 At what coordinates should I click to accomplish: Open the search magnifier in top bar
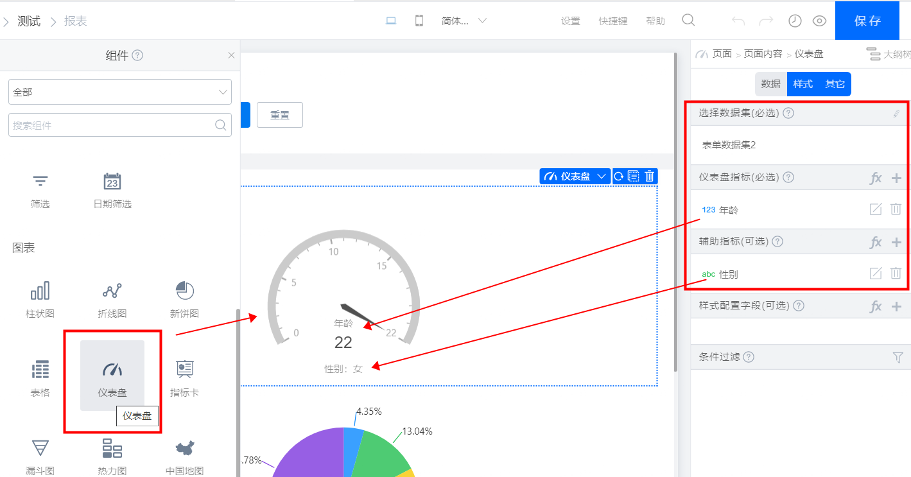tap(688, 21)
